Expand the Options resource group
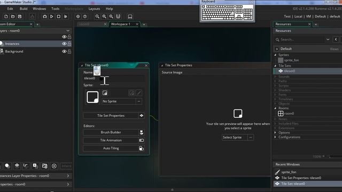 pos(275,133)
